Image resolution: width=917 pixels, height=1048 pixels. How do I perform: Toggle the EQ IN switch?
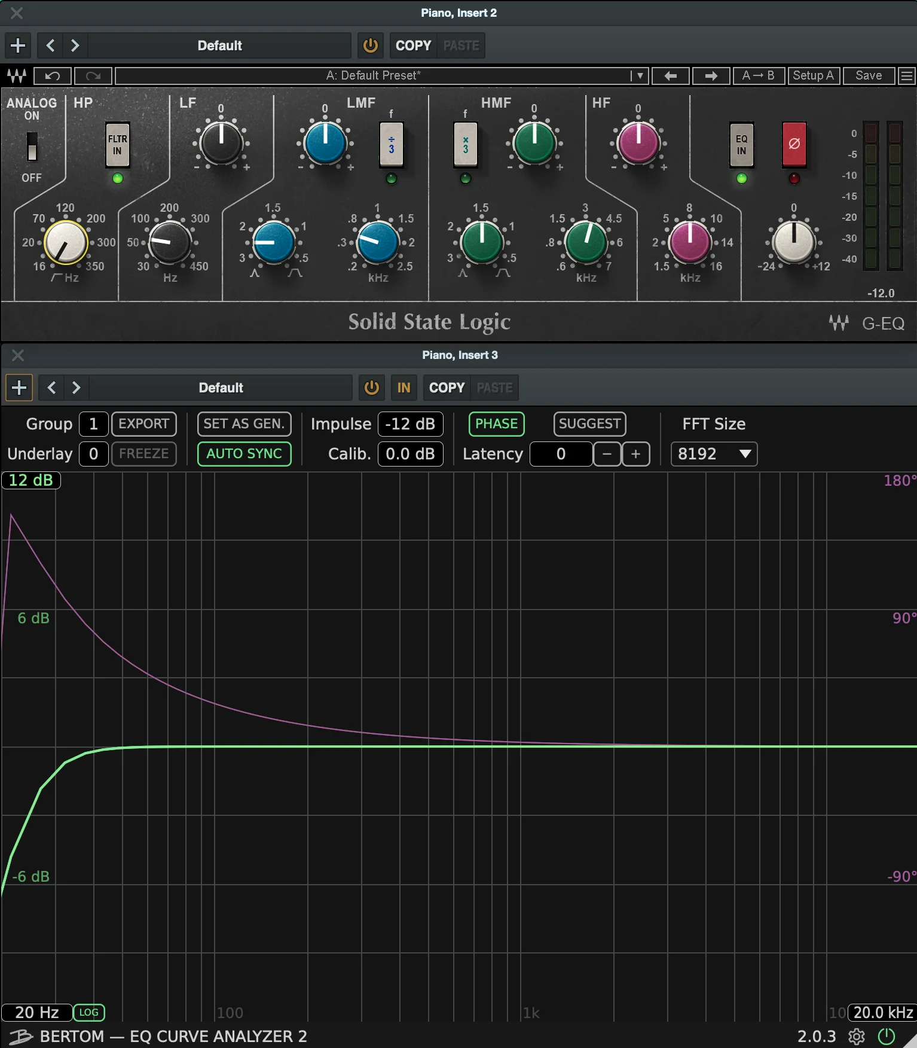pos(741,144)
